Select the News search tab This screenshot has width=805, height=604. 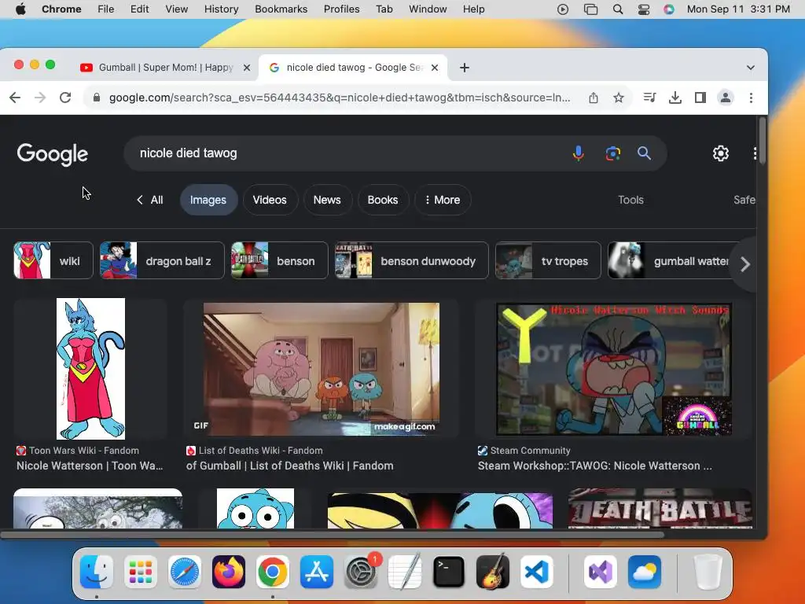point(327,200)
